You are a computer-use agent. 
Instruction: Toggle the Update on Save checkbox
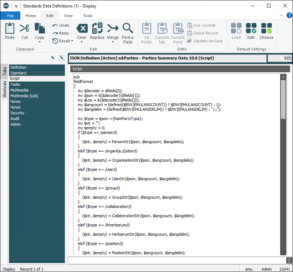189,41
